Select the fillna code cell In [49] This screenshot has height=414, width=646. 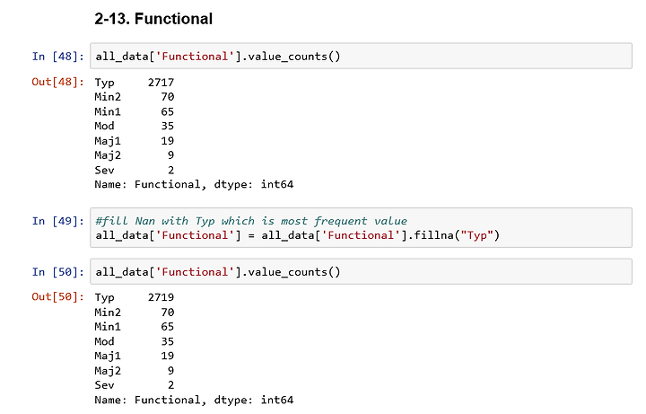point(361,227)
